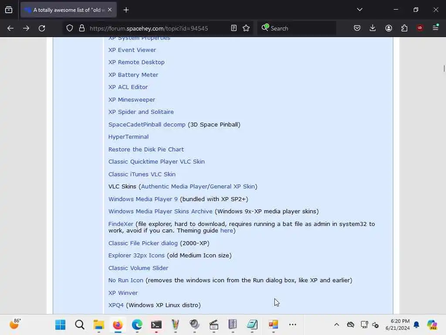The image size is (446, 335).
Task: Launch Microsoft Edge from taskbar
Action: coord(137,325)
